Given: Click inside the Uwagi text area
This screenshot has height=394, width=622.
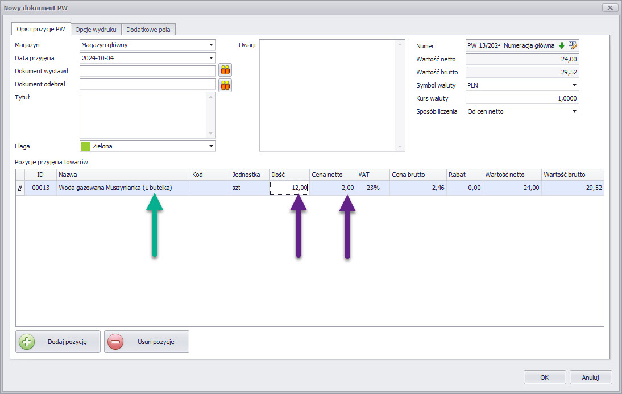Looking at the screenshot, I should 327,95.
